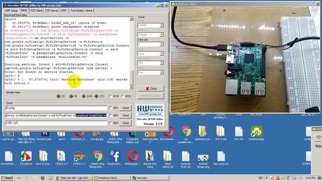Send the #config command line

tap(125, 108)
